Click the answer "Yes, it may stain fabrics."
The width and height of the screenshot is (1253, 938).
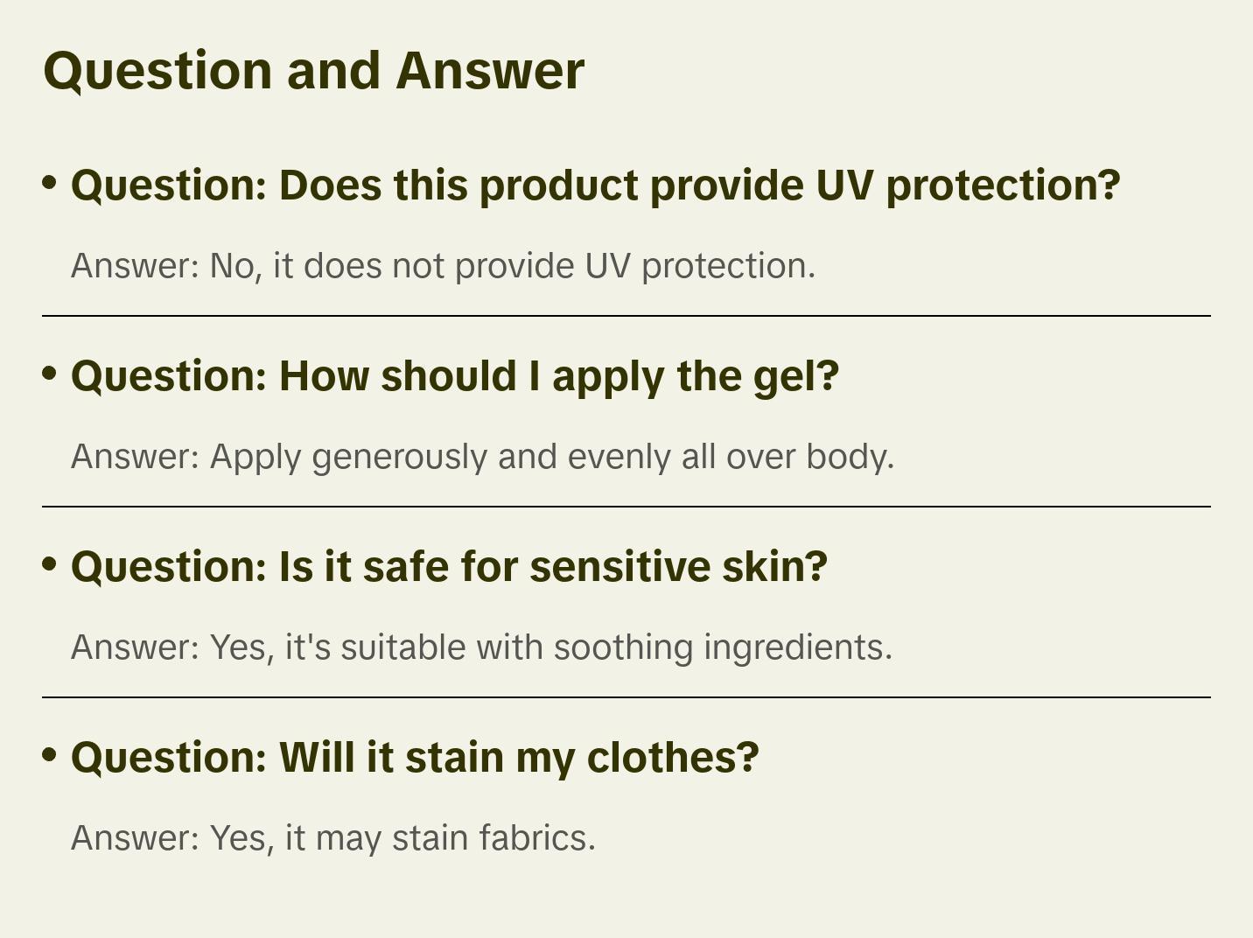[332, 838]
